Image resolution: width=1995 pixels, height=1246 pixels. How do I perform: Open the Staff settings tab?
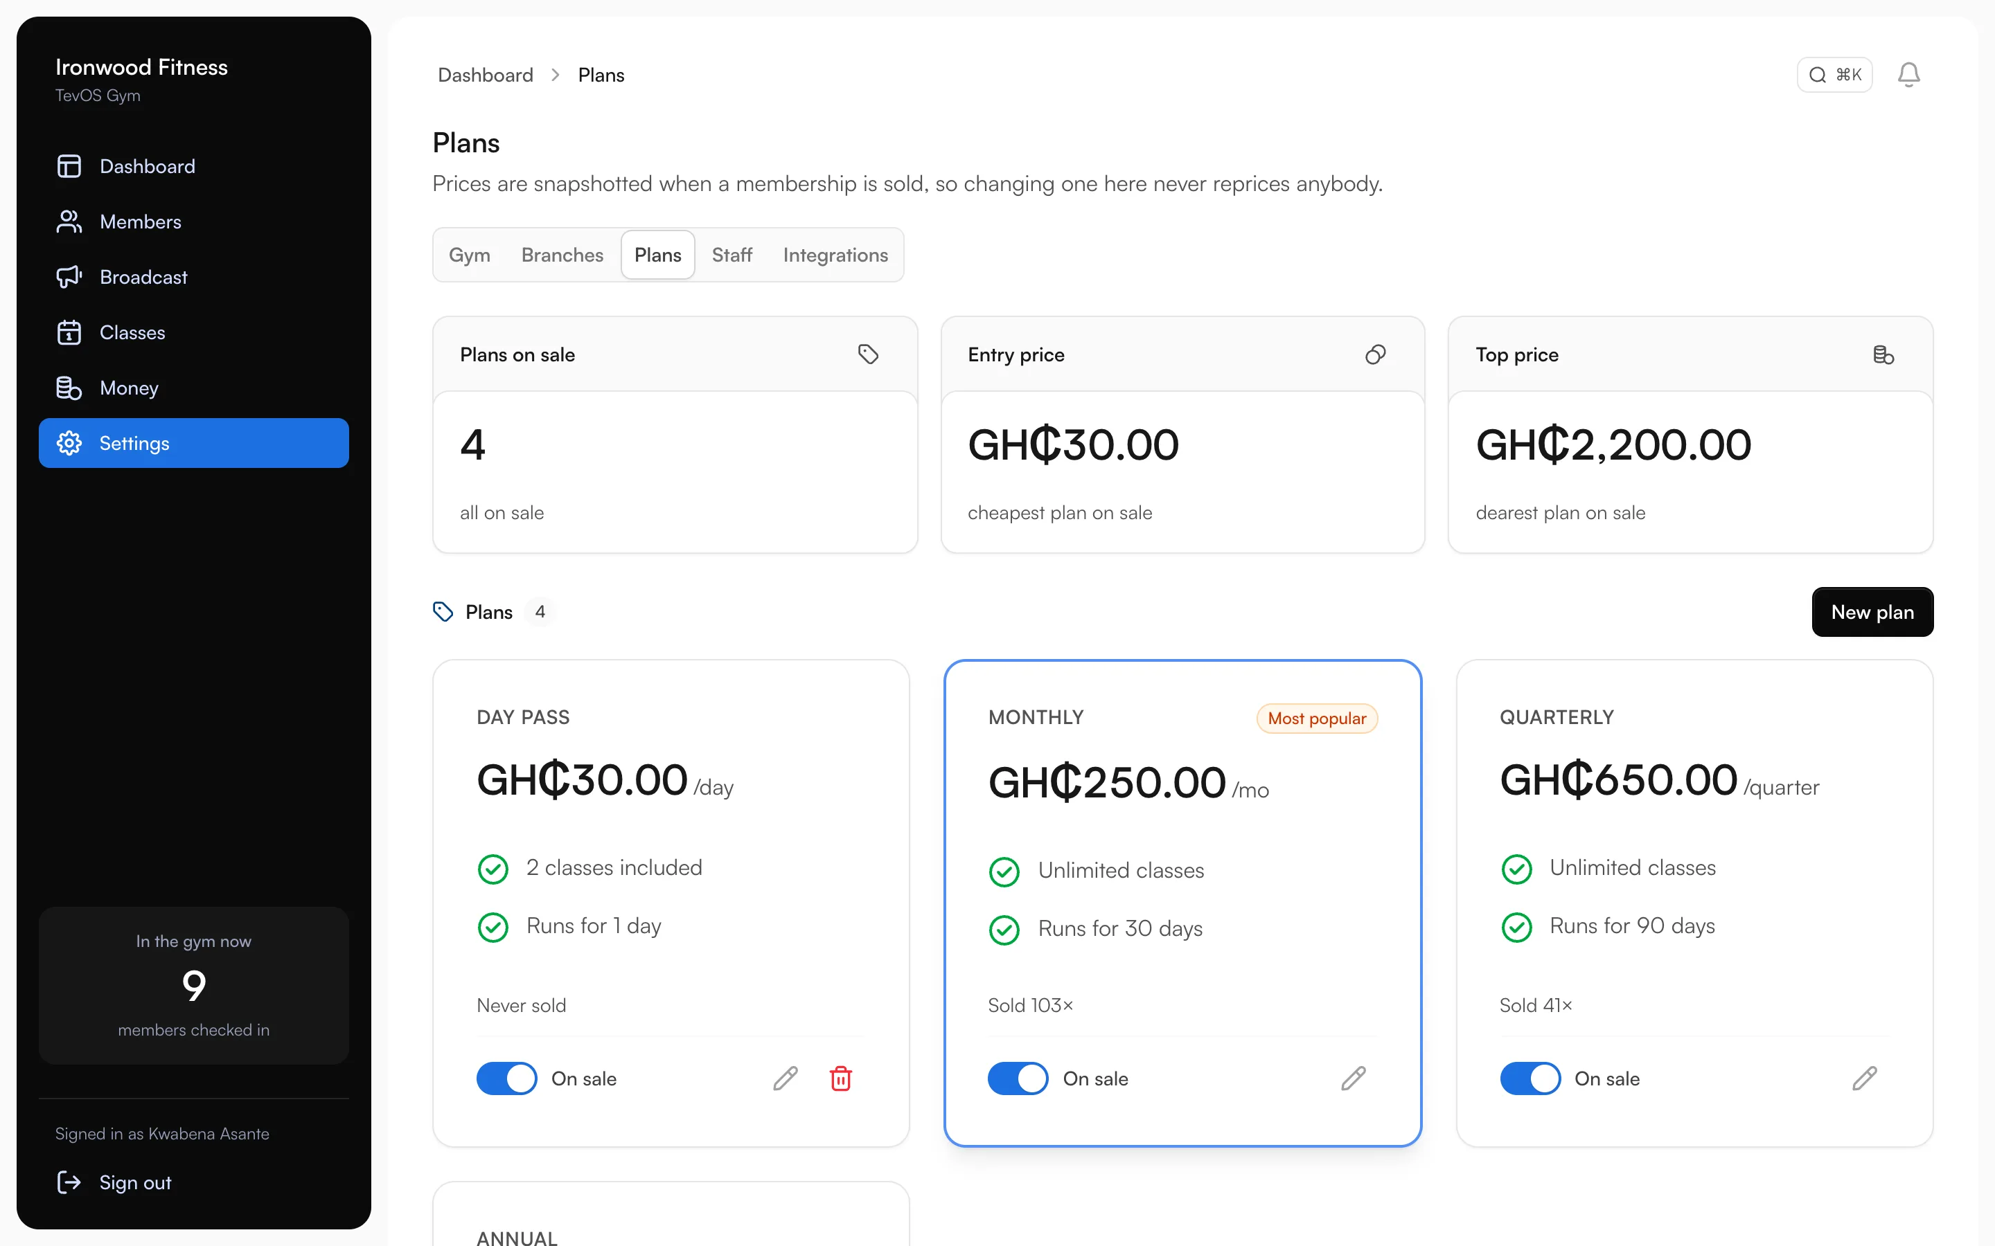[x=732, y=255]
